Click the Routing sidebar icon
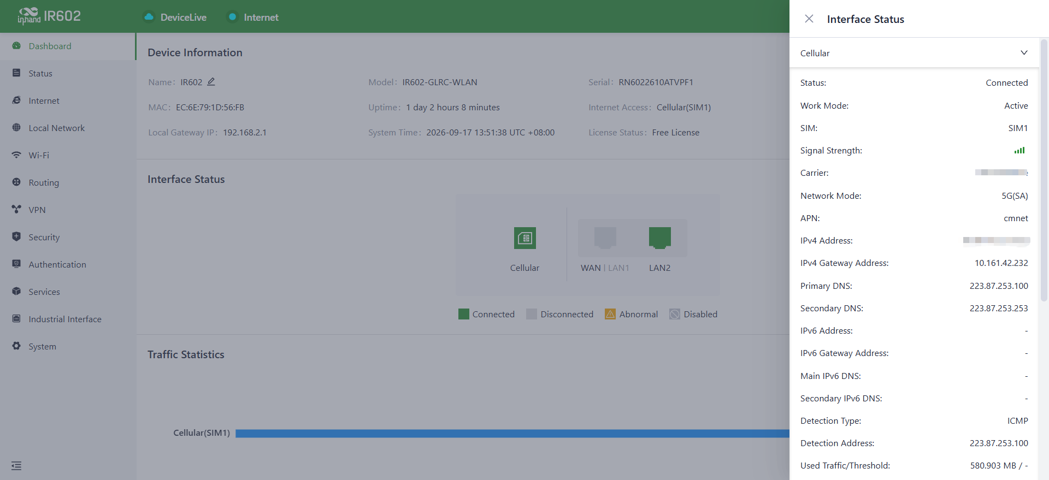The height and width of the screenshot is (480, 1049). pyautogui.click(x=16, y=182)
